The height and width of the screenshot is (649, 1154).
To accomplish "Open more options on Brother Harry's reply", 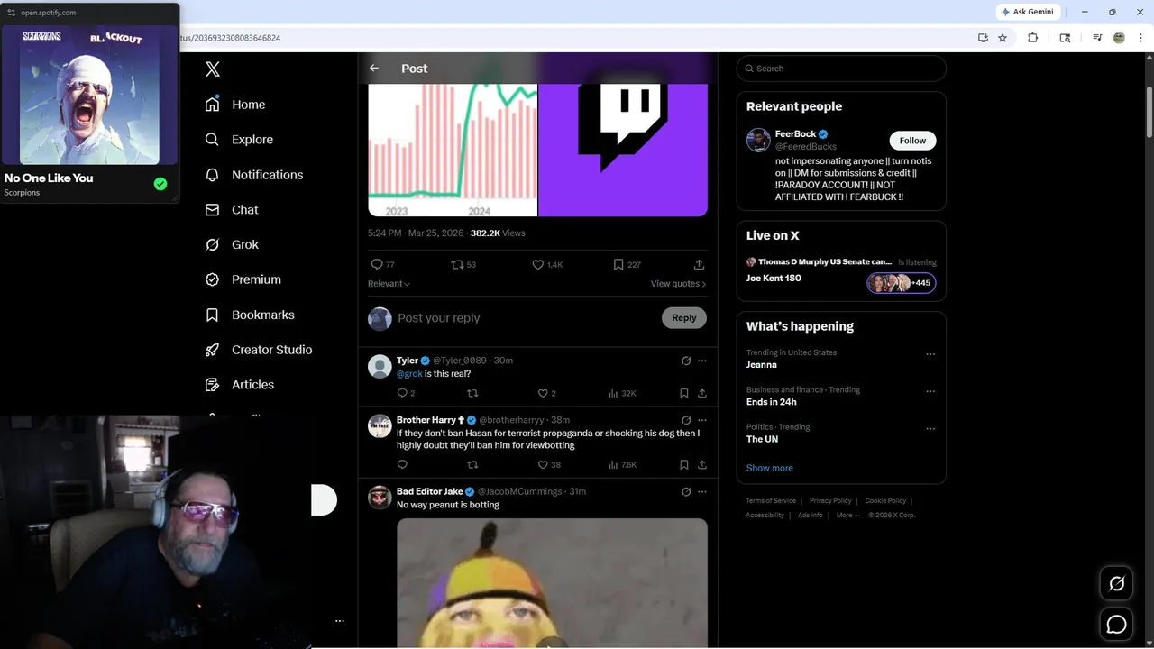I will pyautogui.click(x=702, y=420).
